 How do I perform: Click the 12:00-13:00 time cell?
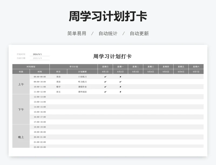(40, 97)
